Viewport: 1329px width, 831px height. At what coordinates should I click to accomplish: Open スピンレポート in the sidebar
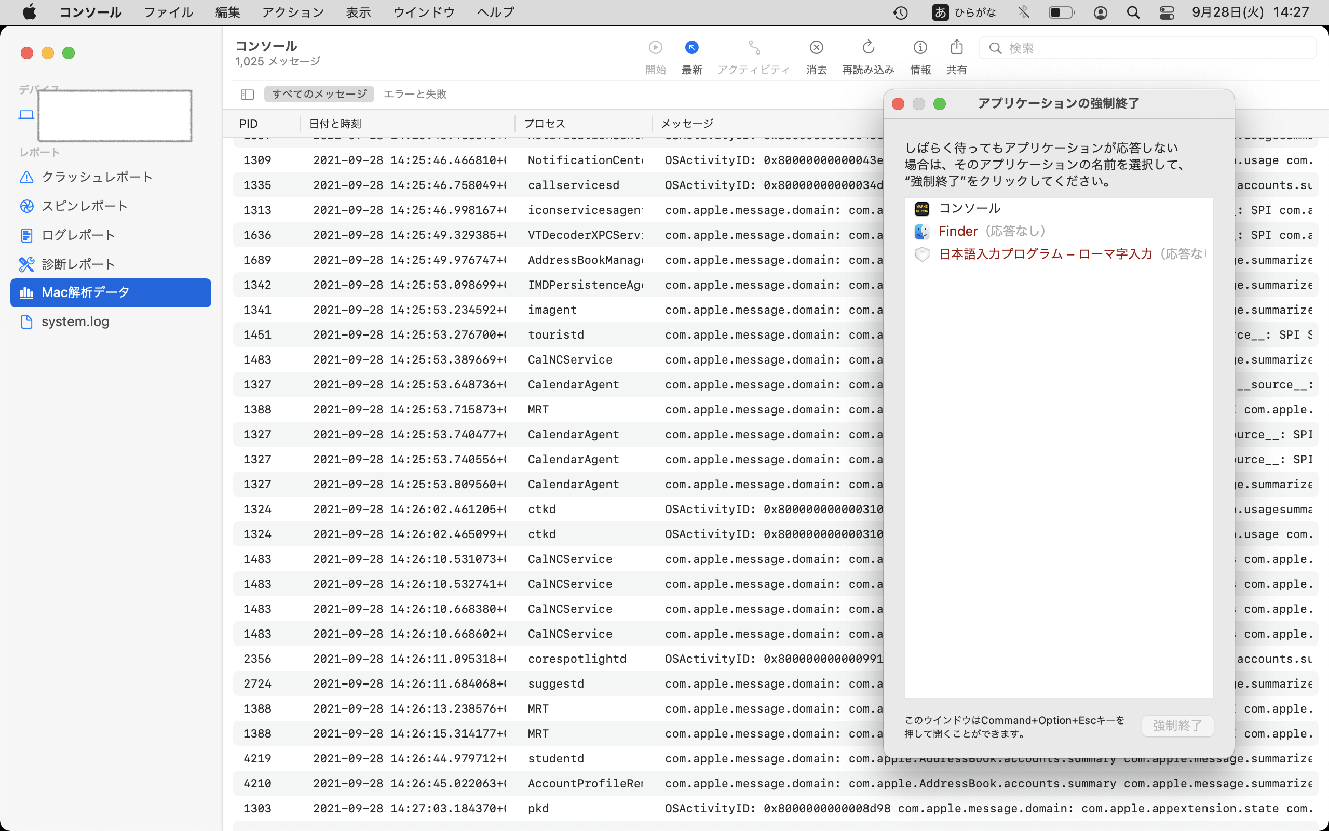(x=85, y=206)
